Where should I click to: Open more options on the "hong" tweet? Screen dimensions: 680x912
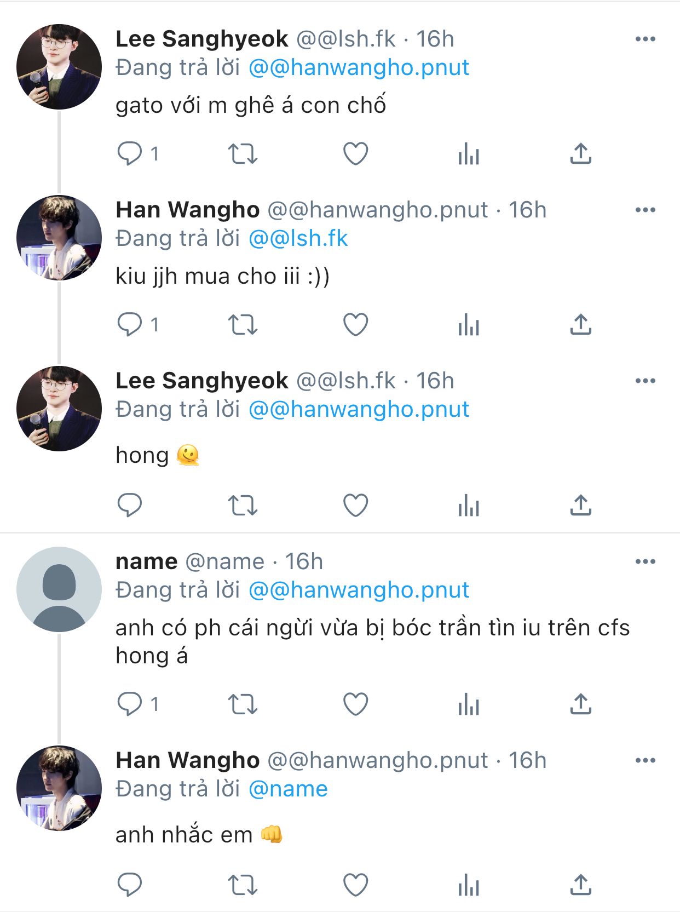646,381
